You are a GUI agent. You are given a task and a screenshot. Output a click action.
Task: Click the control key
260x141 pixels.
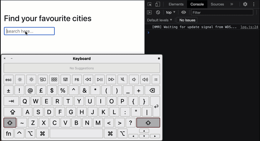click(19, 134)
